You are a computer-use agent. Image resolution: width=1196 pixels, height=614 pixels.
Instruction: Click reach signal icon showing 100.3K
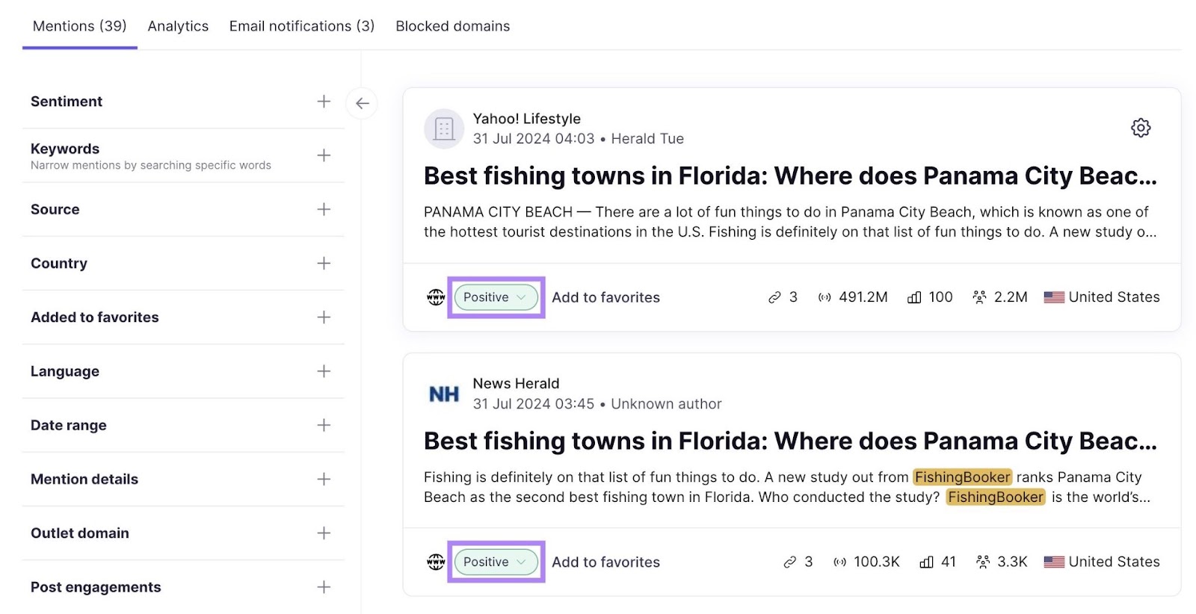(840, 562)
